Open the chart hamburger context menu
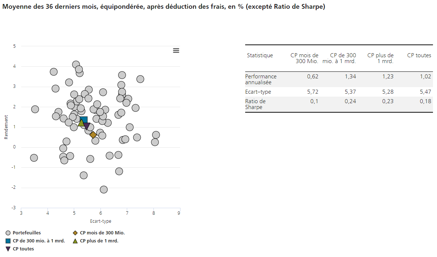Image resolution: width=437 pixels, height=257 pixels. pyautogui.click(x=176, y=51)
